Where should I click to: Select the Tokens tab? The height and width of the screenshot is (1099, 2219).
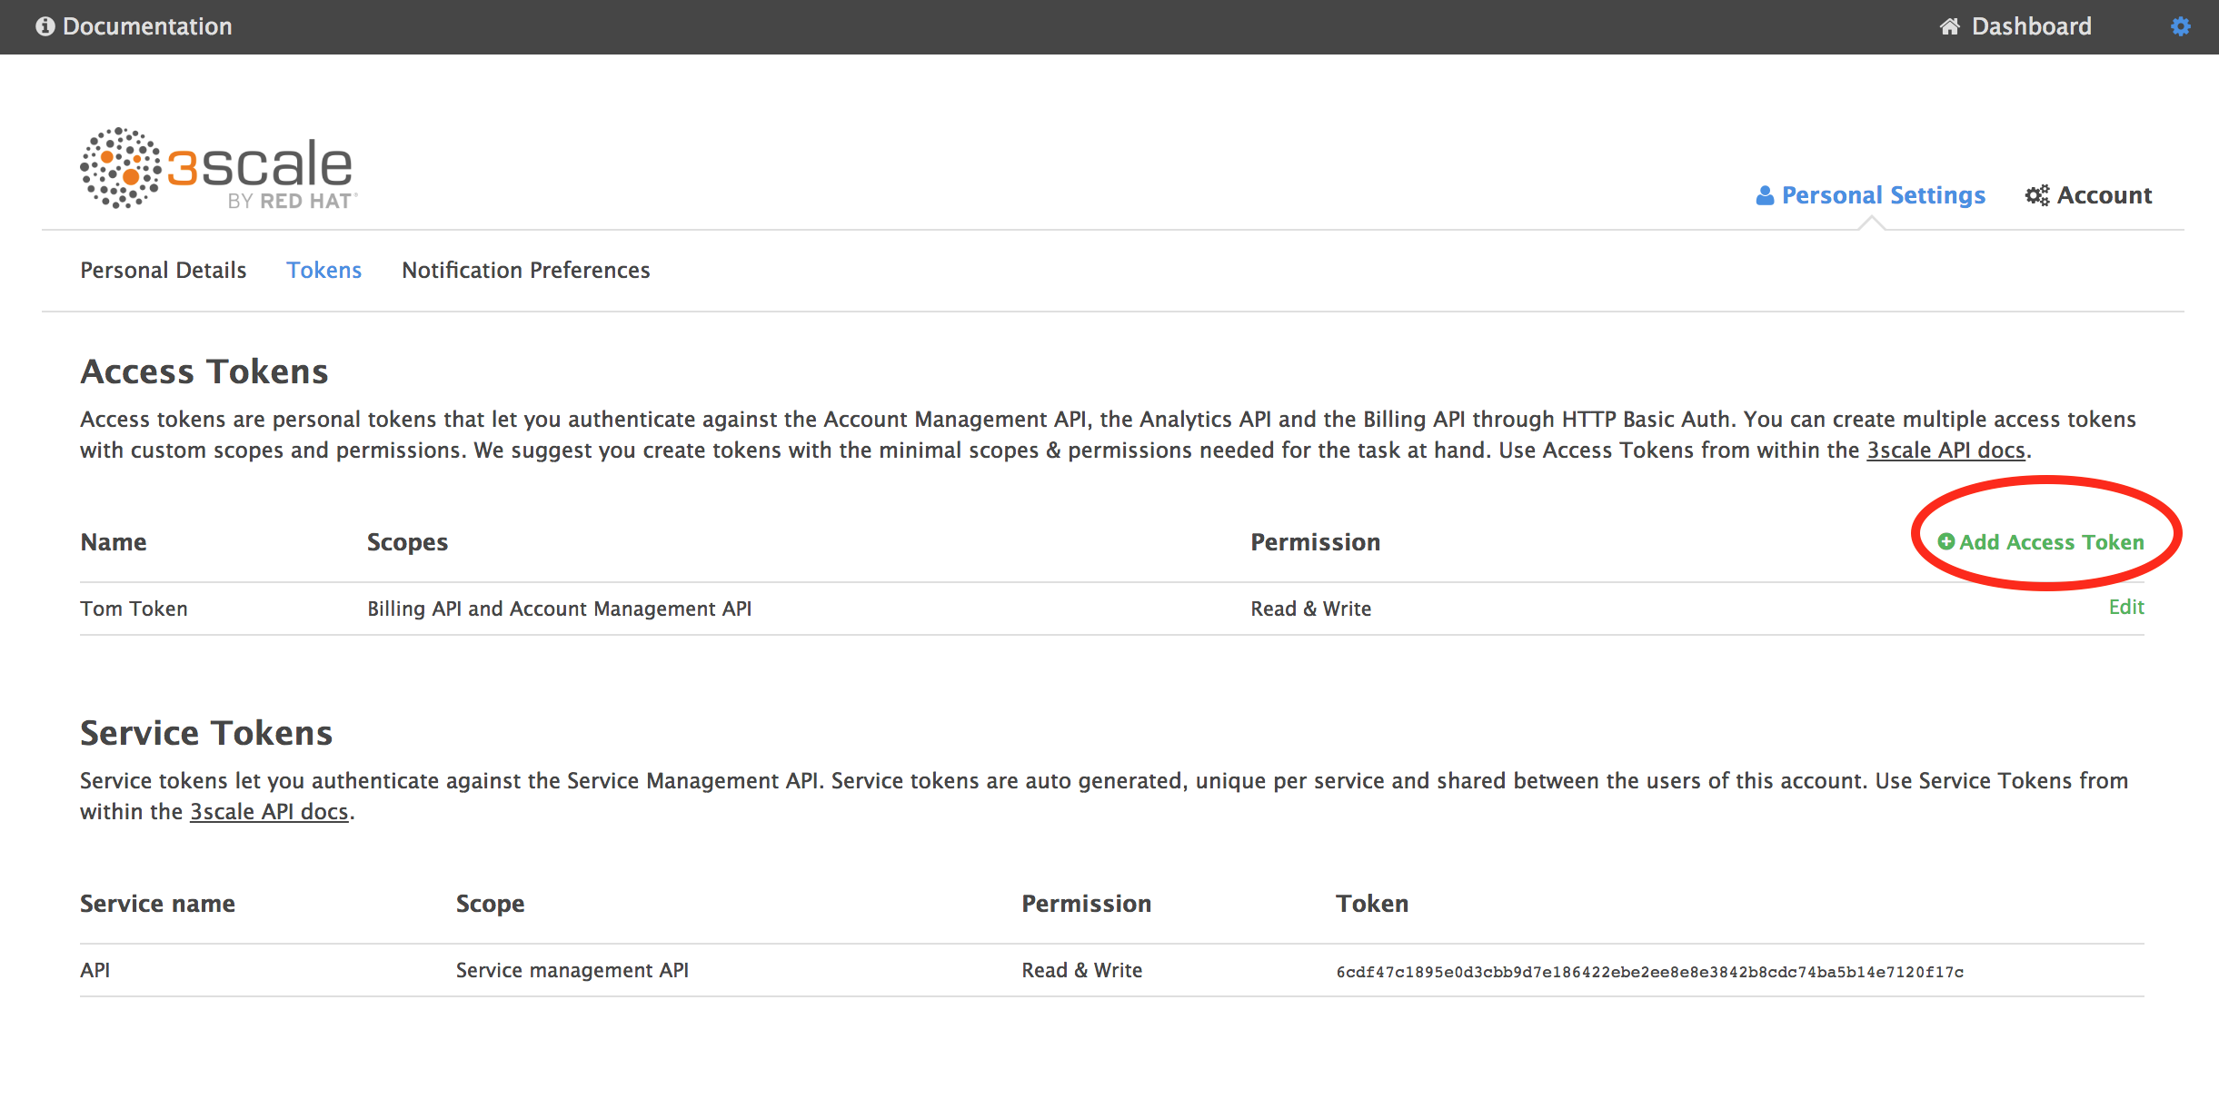coord(323,269)
